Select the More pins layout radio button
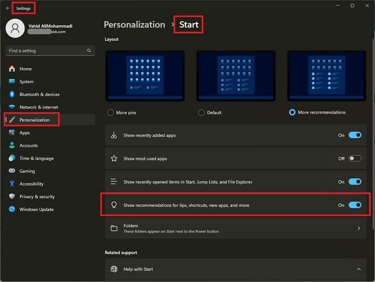 tap(110, 112)
